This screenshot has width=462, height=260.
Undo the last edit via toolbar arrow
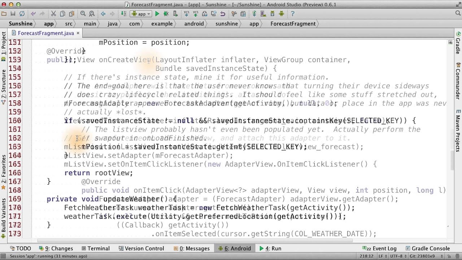pos(34,14)
